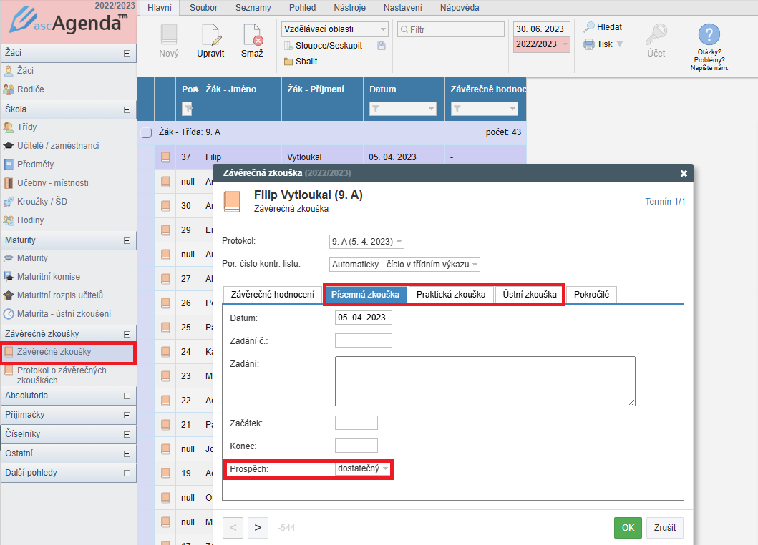The image size is (758, 545).
Task: Click the Zrušit cancel button
Action: tap(665, 528)
